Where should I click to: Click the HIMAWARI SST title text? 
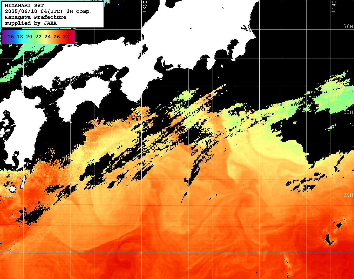[24, 6]
